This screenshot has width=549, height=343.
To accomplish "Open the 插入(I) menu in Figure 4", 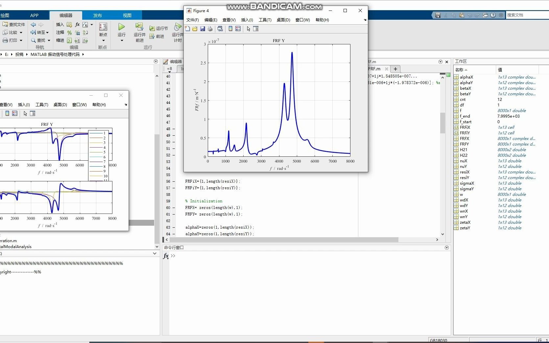I will pos(247,20).
